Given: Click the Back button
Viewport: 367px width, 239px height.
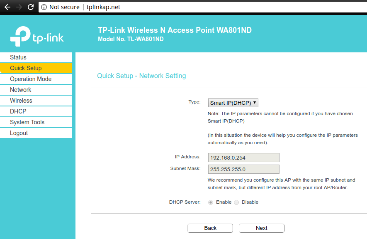Looking at the screenshot, I should pyautogui.click(x=210, y=228).
